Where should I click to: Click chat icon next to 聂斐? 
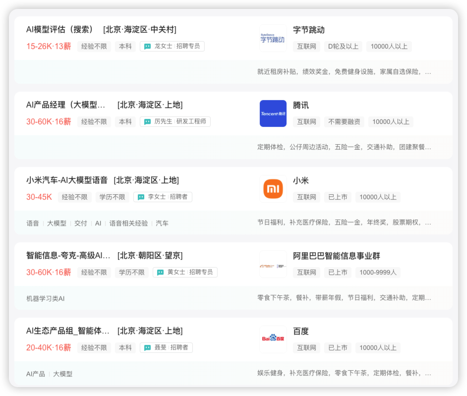point(147,348)
